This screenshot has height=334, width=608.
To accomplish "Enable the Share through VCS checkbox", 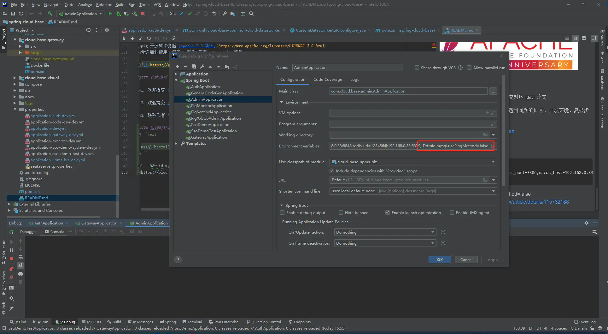I will coord(417,68).
